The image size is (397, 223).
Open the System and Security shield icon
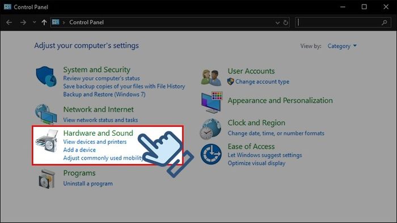click(46, 76)
